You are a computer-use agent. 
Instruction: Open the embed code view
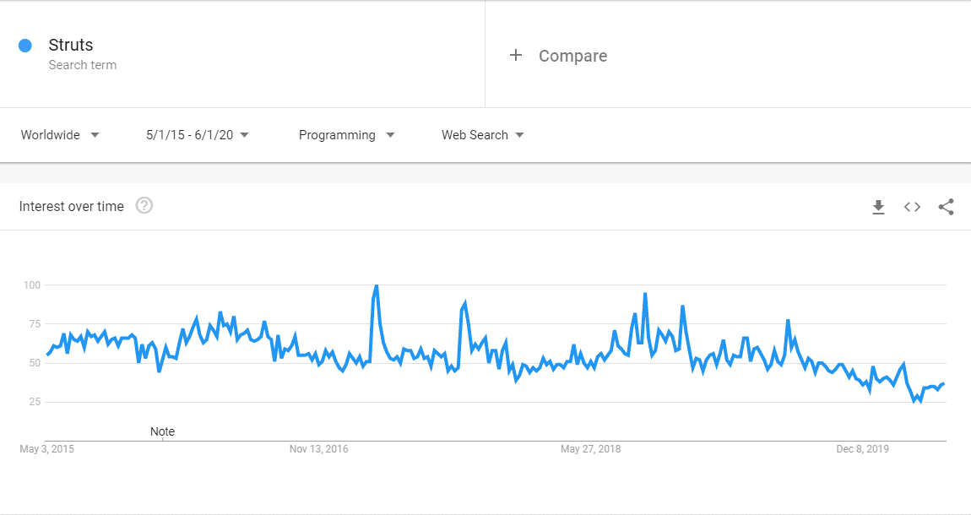[912, 206]
